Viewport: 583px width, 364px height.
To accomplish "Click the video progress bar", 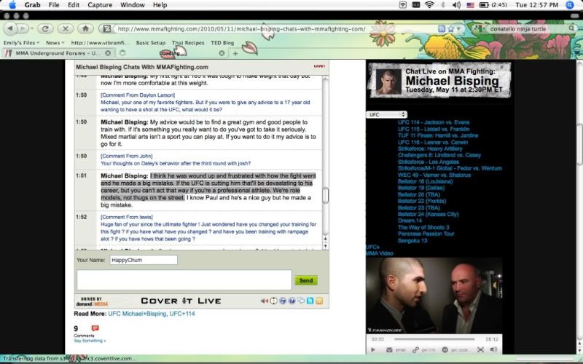I will tap(434, 339).
